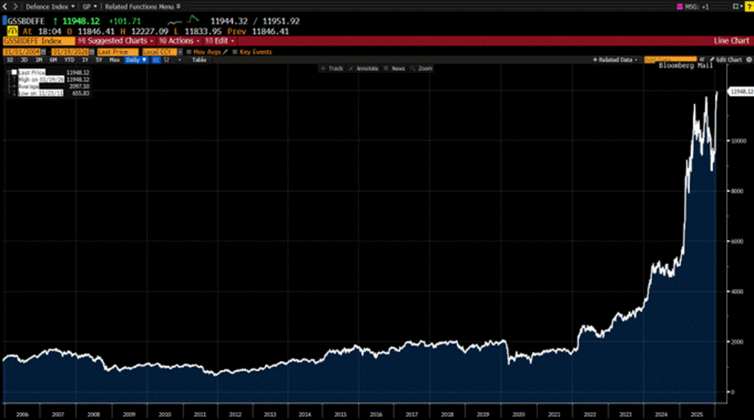Open the Related Functions Menu
Viewport: 754px width, 420px height.
pyautogui.click(x=142, y=6)
